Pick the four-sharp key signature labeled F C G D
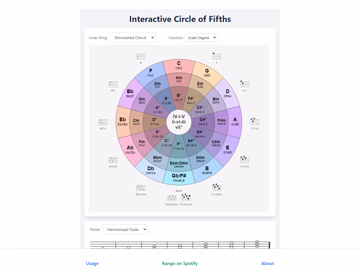The height and width of the screenshot is (270, 360). coord(245,160)
